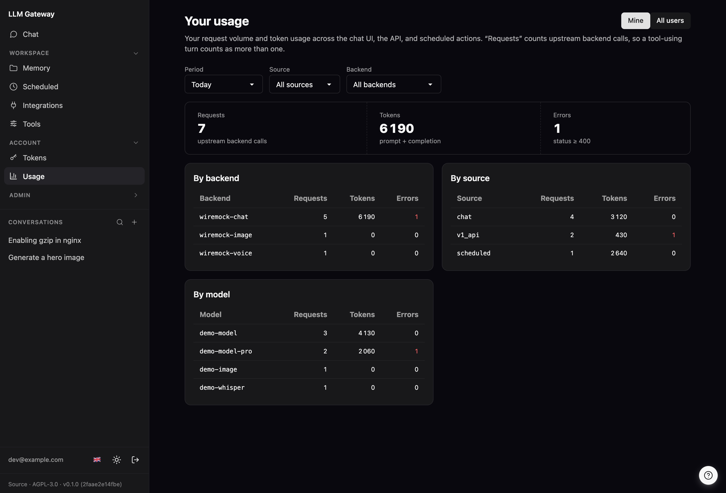Click the Errors summary value 1

(557, 128)
